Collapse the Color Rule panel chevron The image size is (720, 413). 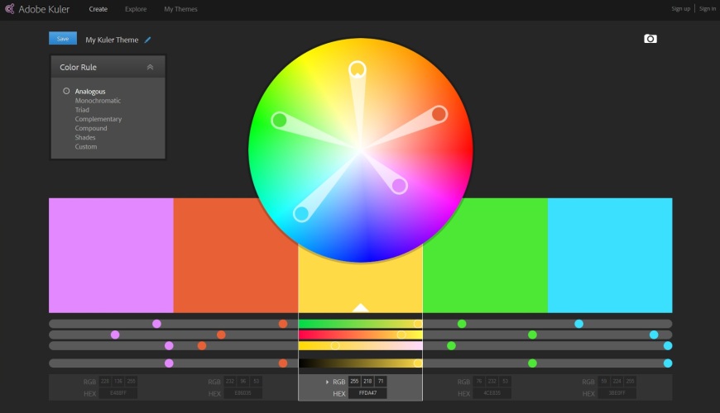(150, 67)
